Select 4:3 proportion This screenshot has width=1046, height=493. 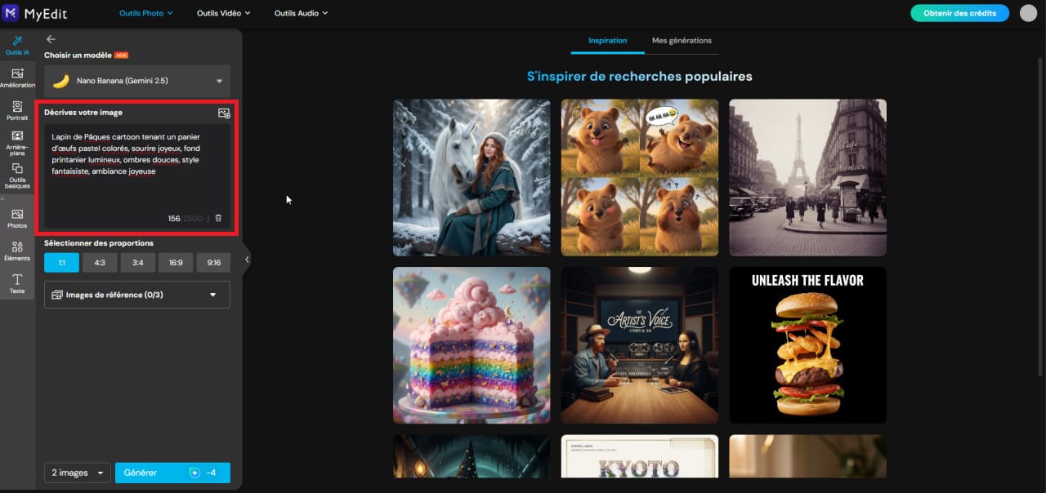pos(100,262)
